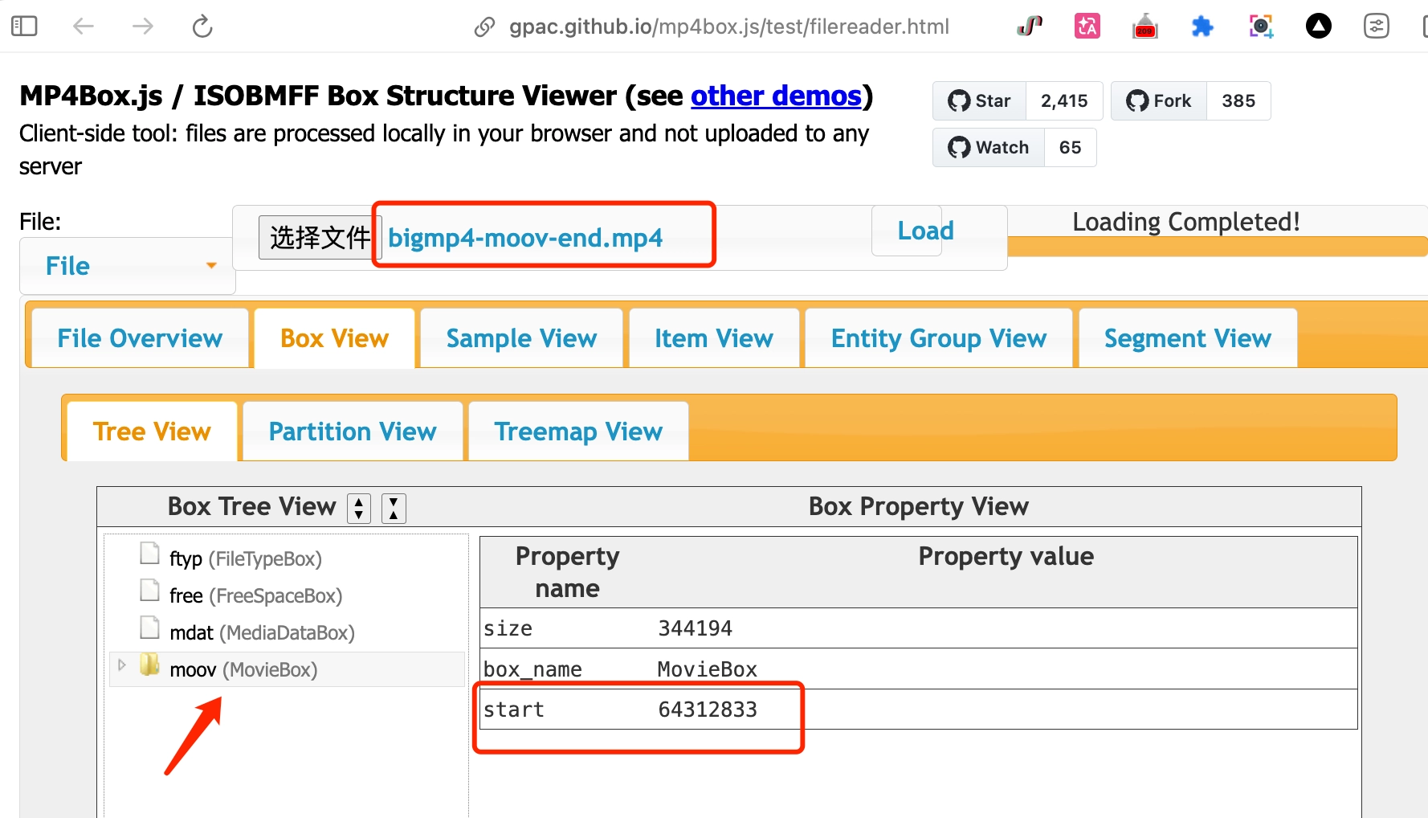
Task: Click the start value 64312833
Action: [x=708, y=710]
